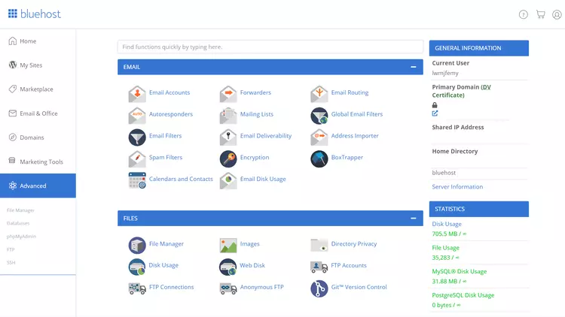This screenshot has width=565, height=317.
Task: Open Databases submenu under Advanced
Action: point(18,223)
